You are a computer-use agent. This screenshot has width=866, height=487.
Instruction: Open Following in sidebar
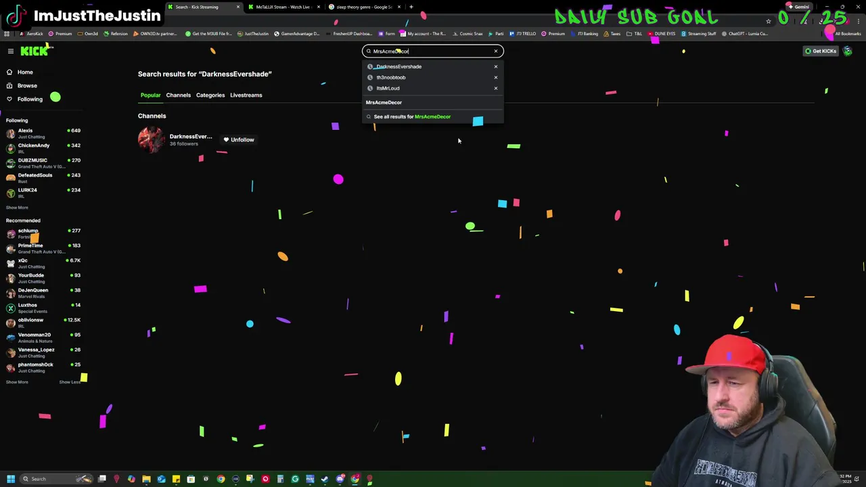[x=30, y=99]
